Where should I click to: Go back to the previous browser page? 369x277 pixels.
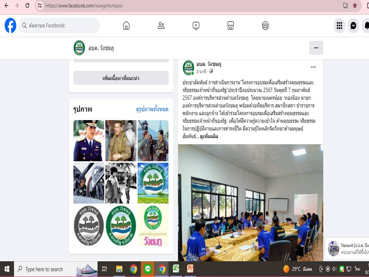(7, 6)
